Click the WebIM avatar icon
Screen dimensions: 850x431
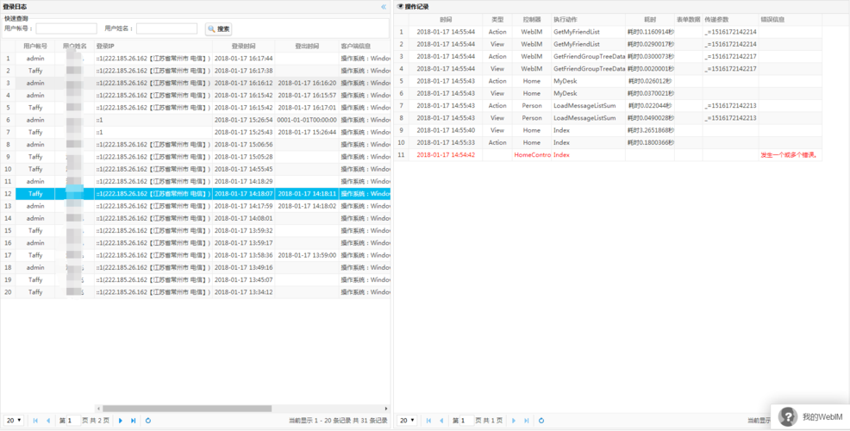point(788,416)
